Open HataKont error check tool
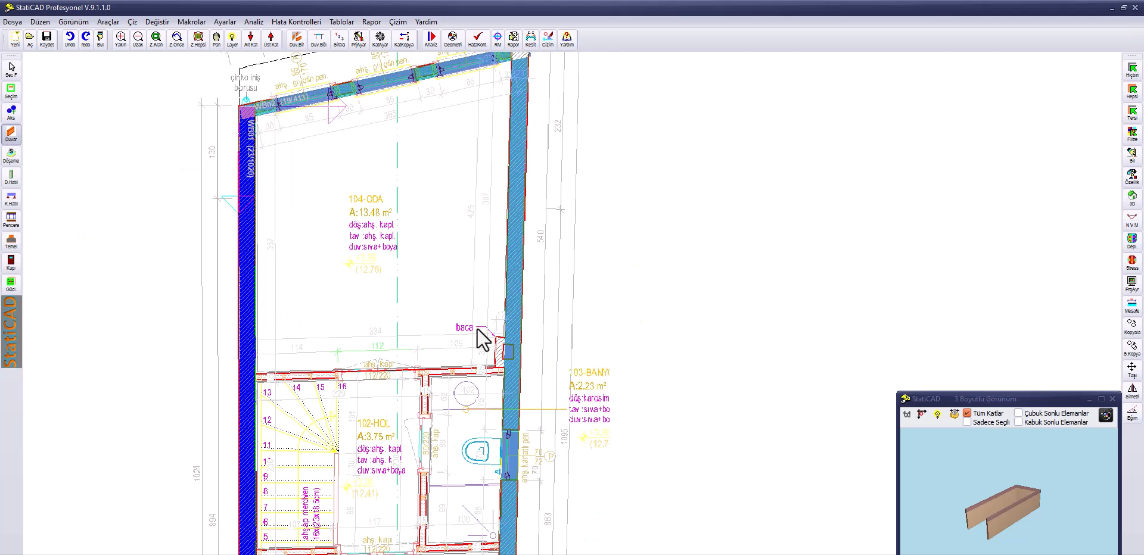 coord(477,39)
